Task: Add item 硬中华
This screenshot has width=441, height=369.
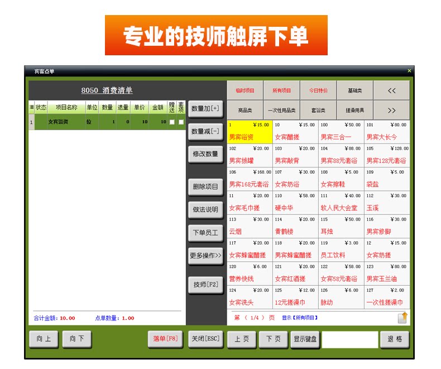Action: tap(295, 203)
